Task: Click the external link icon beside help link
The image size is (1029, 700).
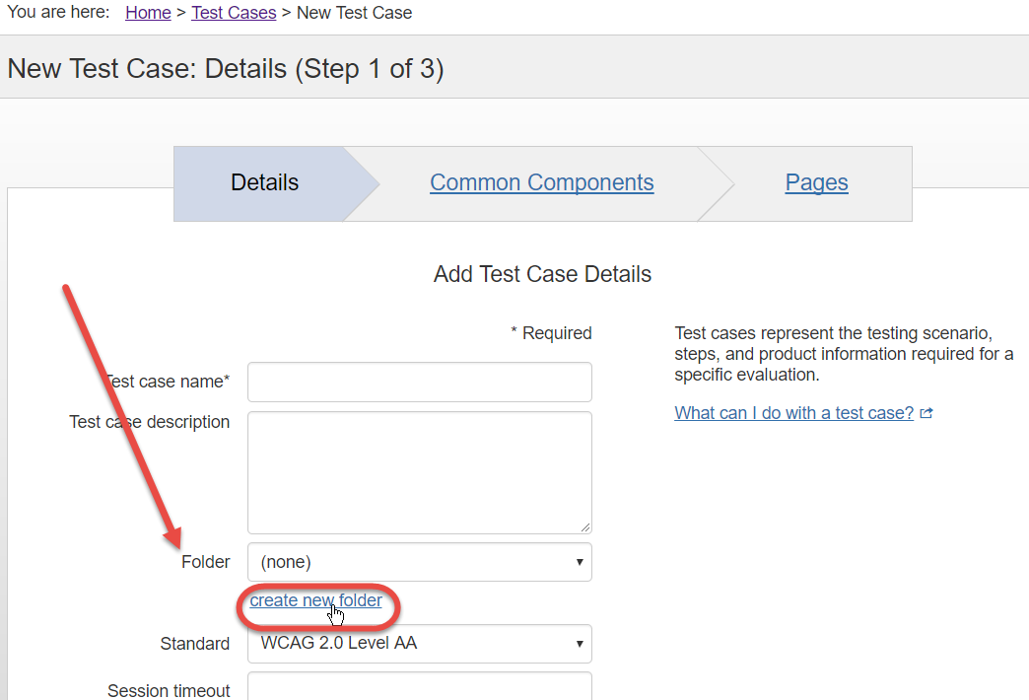Action: (x=926, y=414)
